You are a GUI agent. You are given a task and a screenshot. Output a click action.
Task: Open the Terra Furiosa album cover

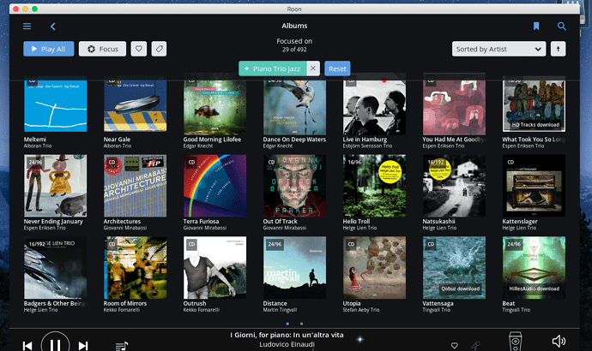click(214, 186)
